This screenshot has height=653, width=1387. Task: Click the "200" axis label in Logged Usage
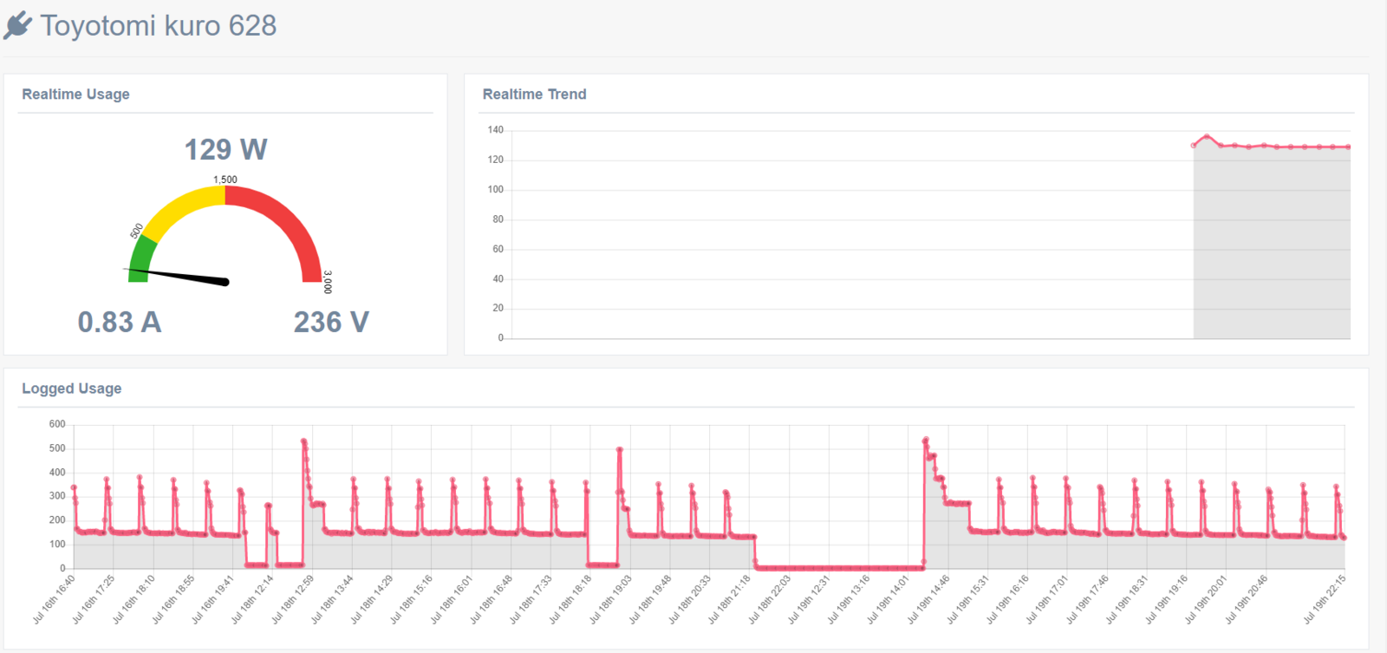pyautogui.click(x=57, y=520)
